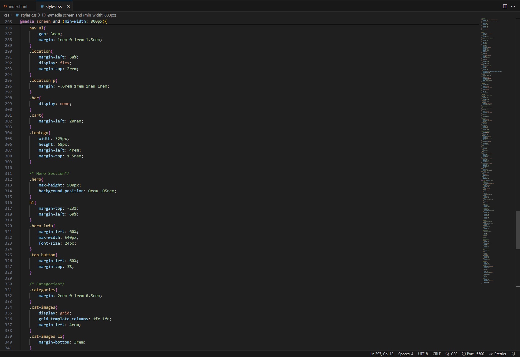Click the CSS language mode indicator

(451, 354)
